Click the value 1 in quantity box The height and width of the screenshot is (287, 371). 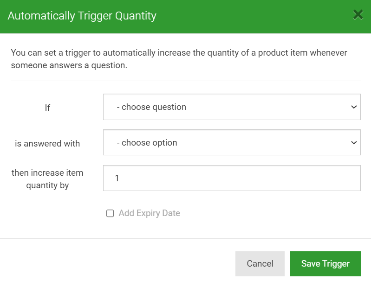(117, 178)
